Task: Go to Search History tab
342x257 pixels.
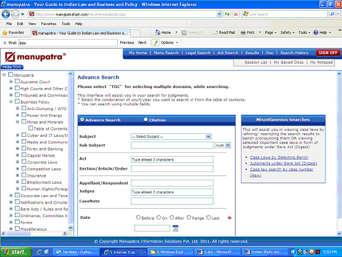Action: coord(294,53)
